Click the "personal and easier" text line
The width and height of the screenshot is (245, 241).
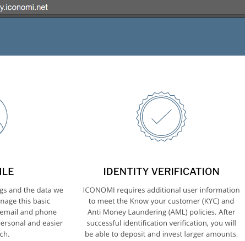click(x=31, y=223)
